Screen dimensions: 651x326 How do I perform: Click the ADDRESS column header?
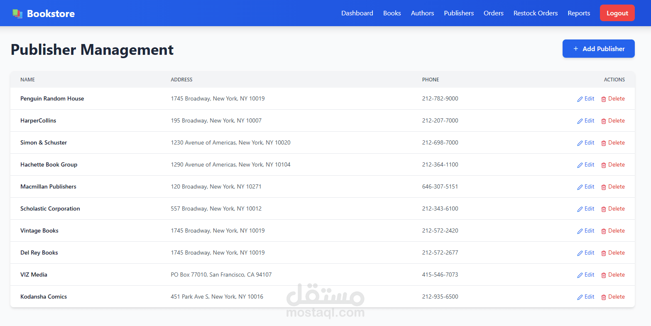pos(182,79)
